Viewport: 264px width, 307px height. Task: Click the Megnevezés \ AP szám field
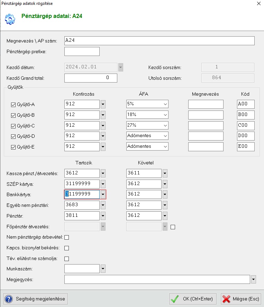[159, 41]
